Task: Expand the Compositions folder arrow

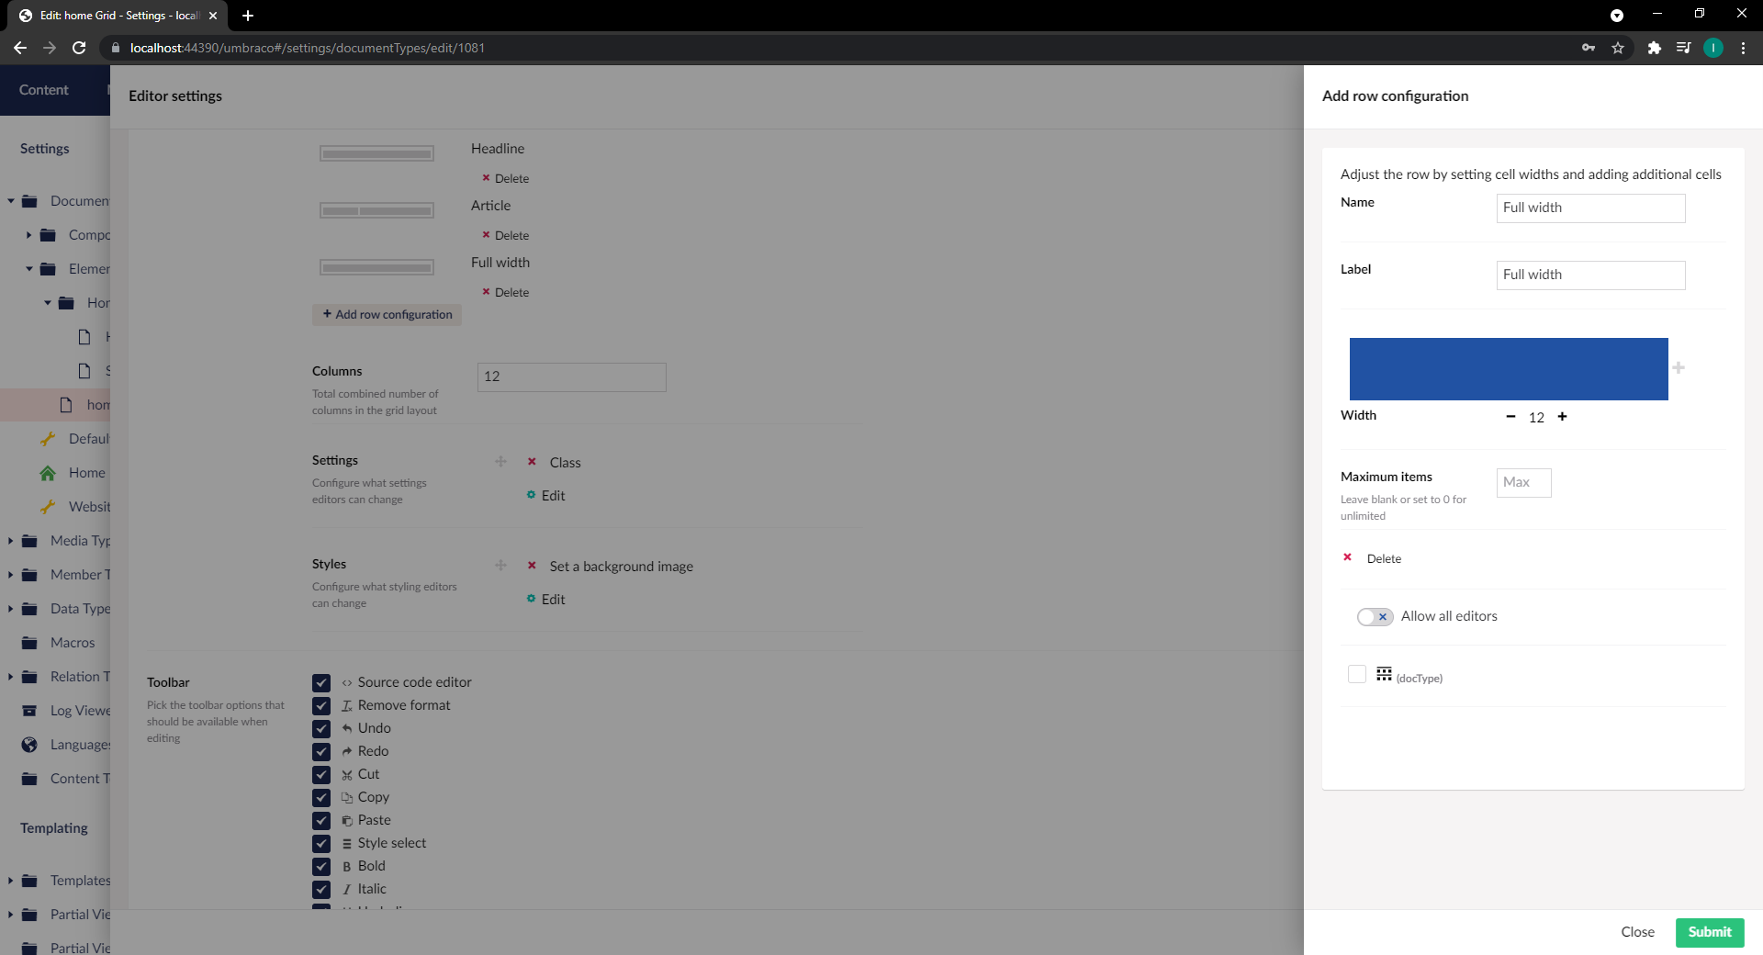Action: click(x=29, y=235)
